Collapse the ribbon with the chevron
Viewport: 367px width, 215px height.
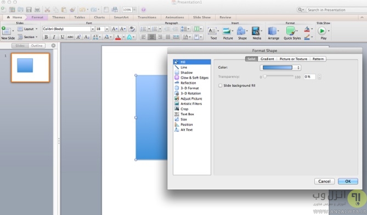click(x=362, y=18)
